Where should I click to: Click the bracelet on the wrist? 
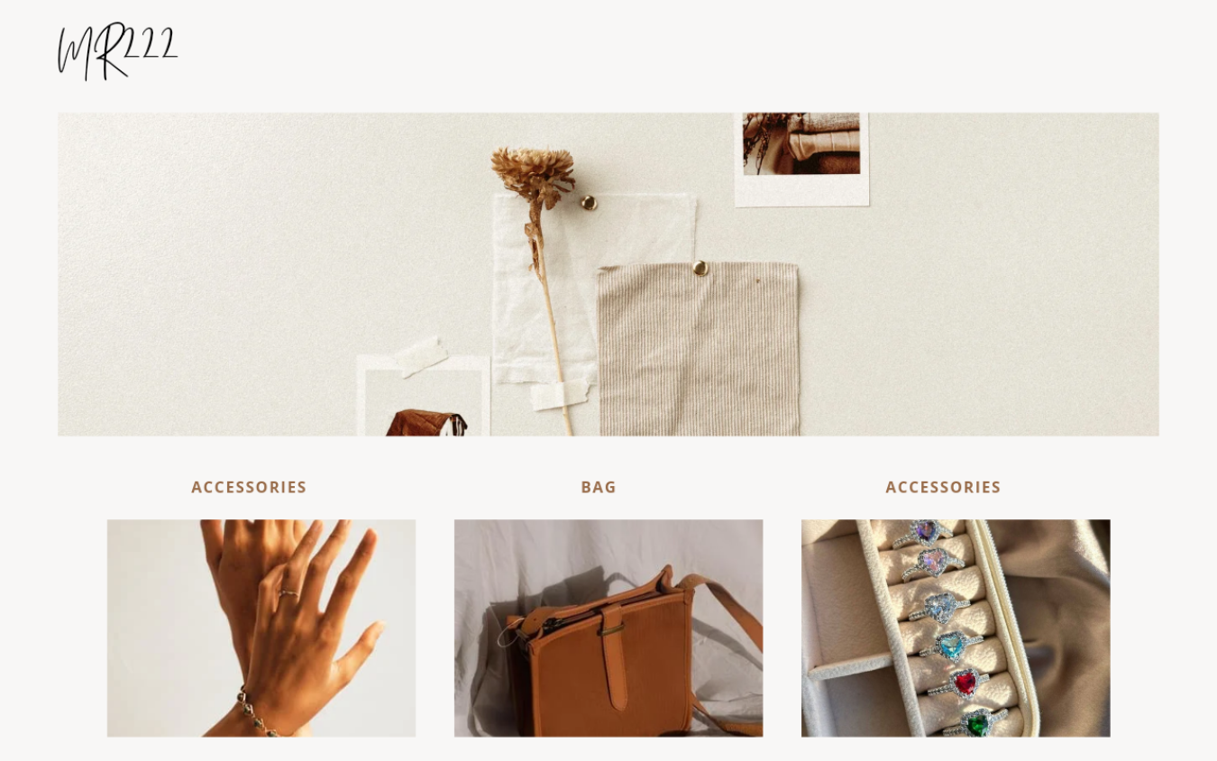[255, 713]
